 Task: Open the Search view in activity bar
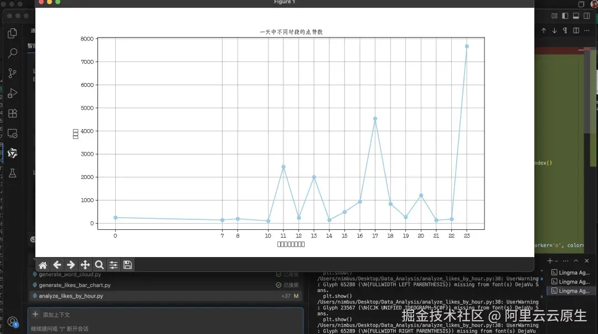click(x=12, y=53)
